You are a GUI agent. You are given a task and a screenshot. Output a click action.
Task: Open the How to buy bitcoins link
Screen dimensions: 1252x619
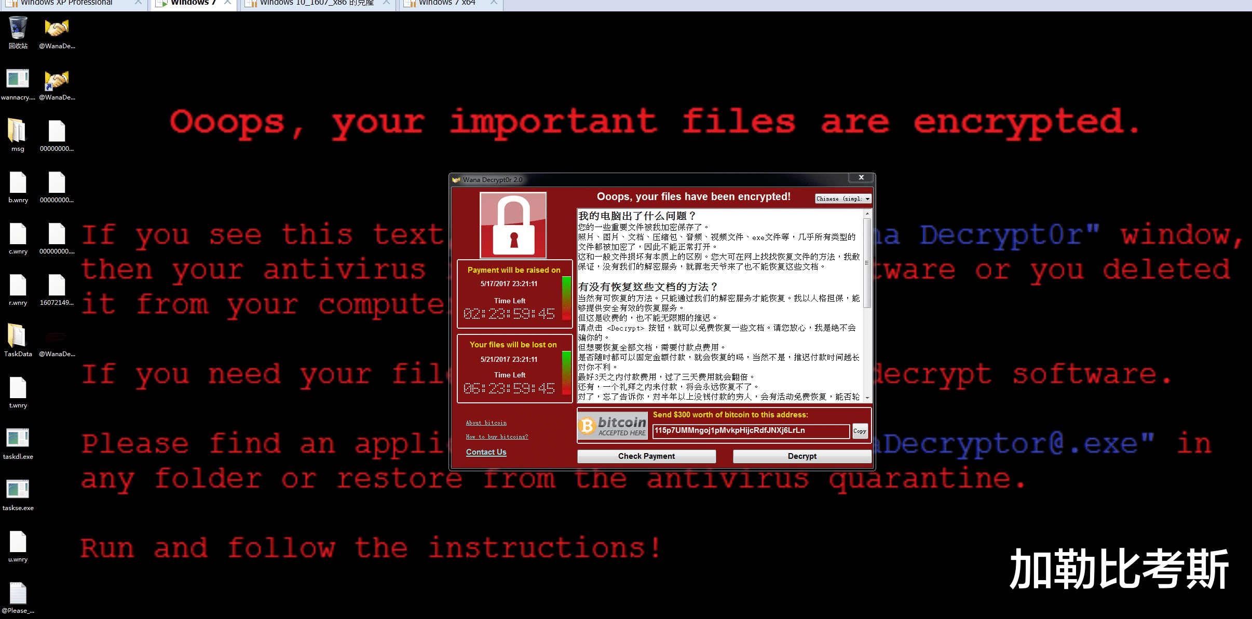497,437
